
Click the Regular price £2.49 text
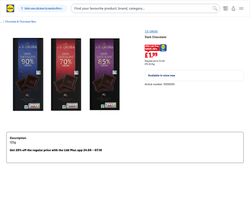(155, 61)
